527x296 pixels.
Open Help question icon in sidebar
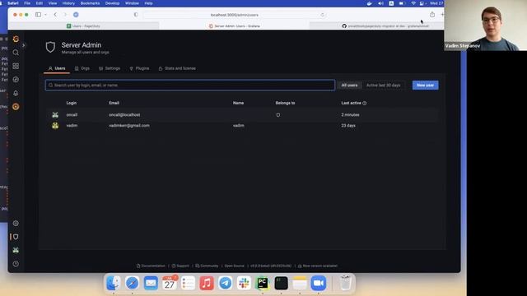(16, 264)
